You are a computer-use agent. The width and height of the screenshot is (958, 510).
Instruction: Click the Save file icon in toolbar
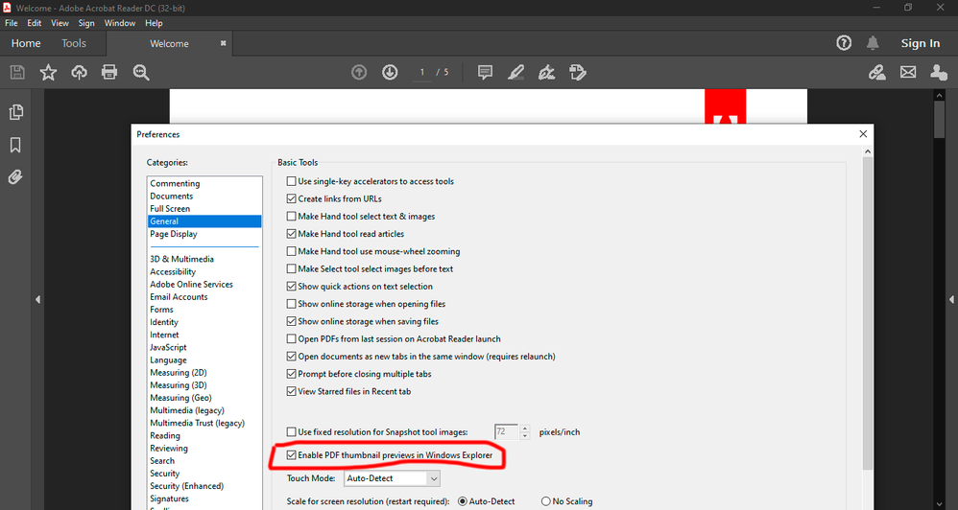click(x=17, y=73)
